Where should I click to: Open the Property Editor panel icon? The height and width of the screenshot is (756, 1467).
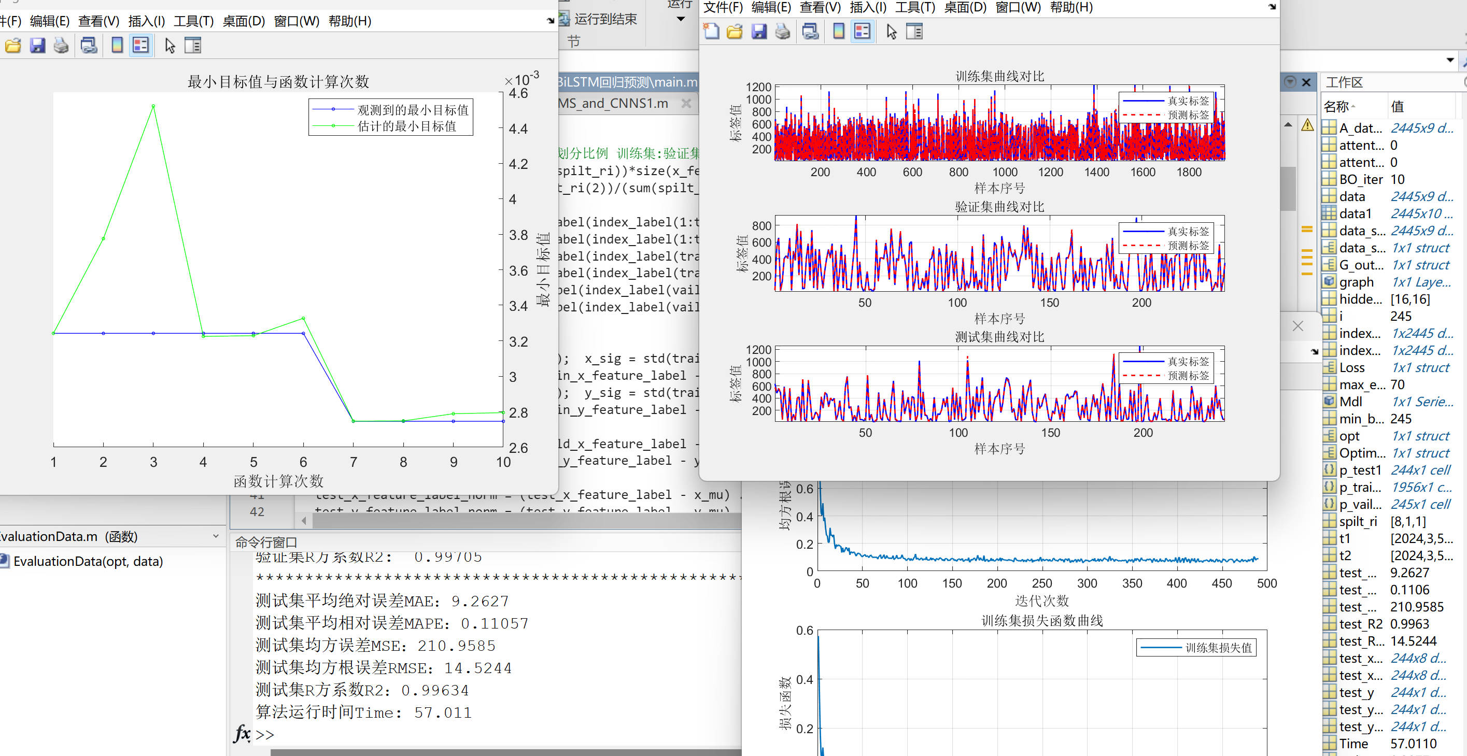tap(915, 31)
